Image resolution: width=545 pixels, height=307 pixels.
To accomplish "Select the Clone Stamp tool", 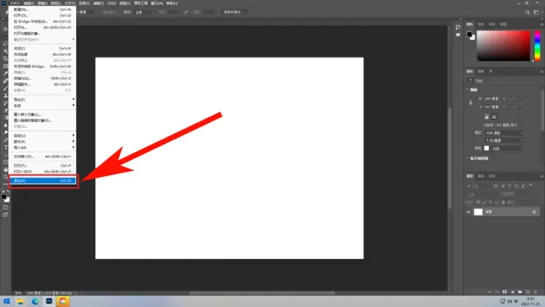I will 5,95.
